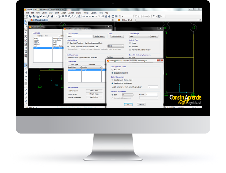Viewport: 226px width, 173px height.
Task: Select the Linear analysis type radio
Action: point(130,43)
